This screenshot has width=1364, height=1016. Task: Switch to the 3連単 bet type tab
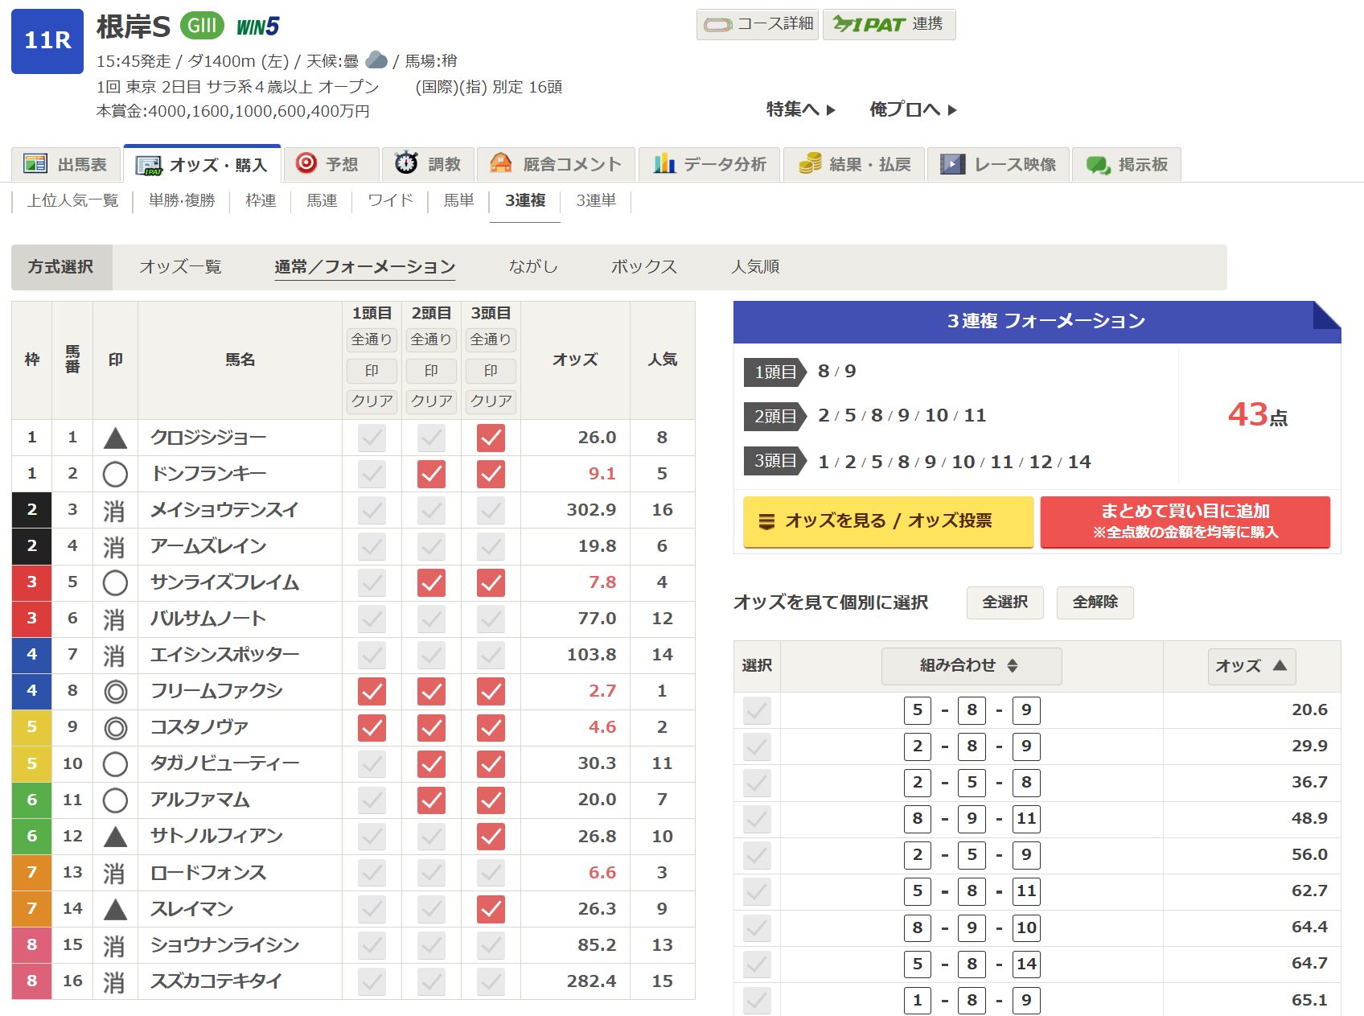pos(596,200)
